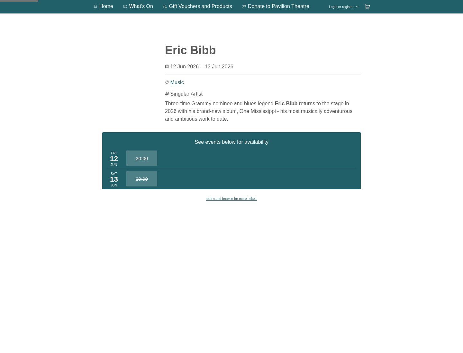This screenshot has height=353, width=463.
Task: Select the Saturday 13 Jun 20:00 showtime
Action: click(x=142, y=179)
